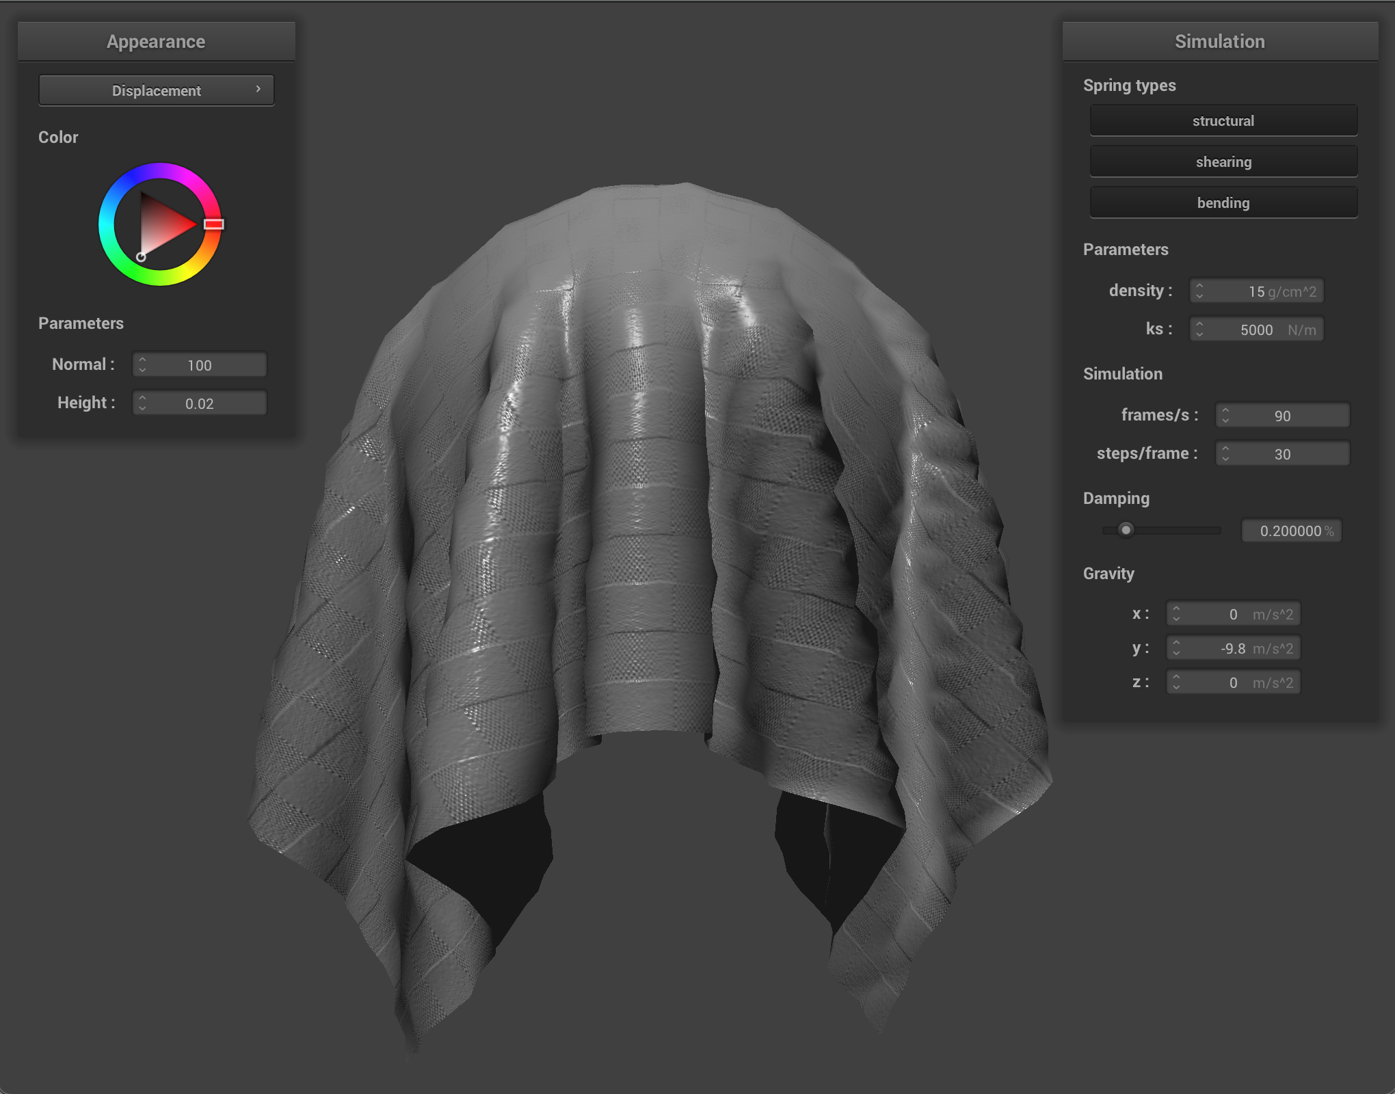Click the 'Spring types' section label
This screenshot has width=1395, height=1094.
pos(1130,85)
